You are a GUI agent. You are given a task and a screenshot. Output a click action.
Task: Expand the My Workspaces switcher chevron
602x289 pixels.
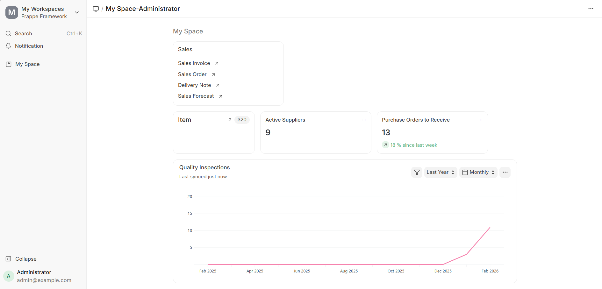point(77,12)
